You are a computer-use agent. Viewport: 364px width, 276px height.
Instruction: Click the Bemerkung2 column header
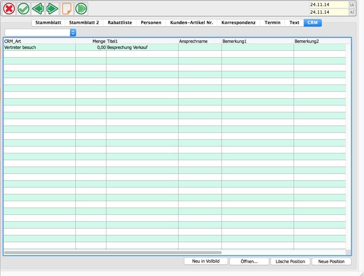pos(322,41)
